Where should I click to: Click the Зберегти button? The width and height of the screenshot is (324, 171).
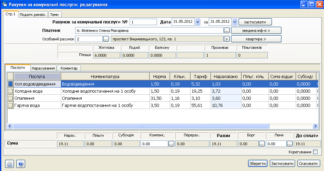[258, 164]
